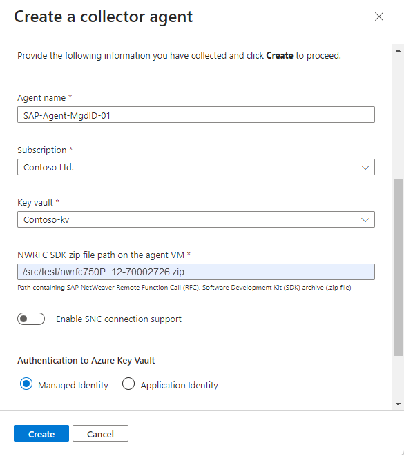Click the scrollbar down arrow
This screenshot has width=404, height=456.
point(398,404)
